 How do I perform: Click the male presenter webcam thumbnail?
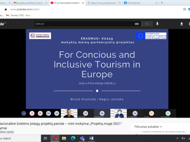point(69,113)
